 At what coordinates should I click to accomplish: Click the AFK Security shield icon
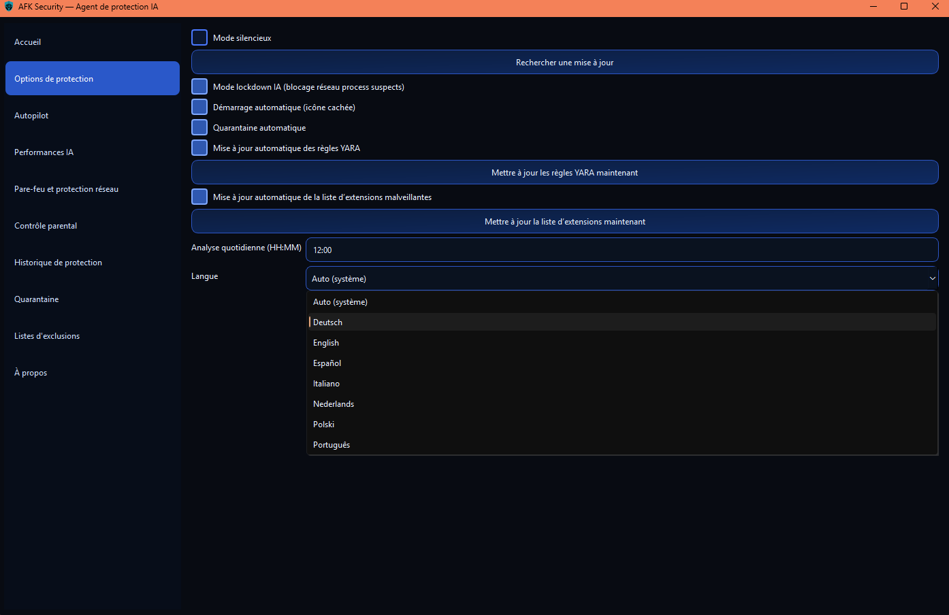[x=9, y=7]
